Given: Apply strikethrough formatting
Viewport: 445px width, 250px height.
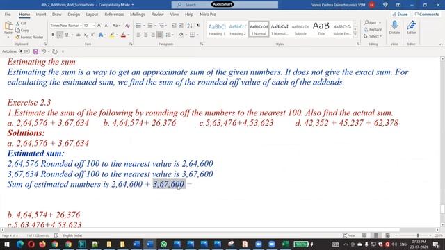Looking at the screenshot, I should 79,35.
